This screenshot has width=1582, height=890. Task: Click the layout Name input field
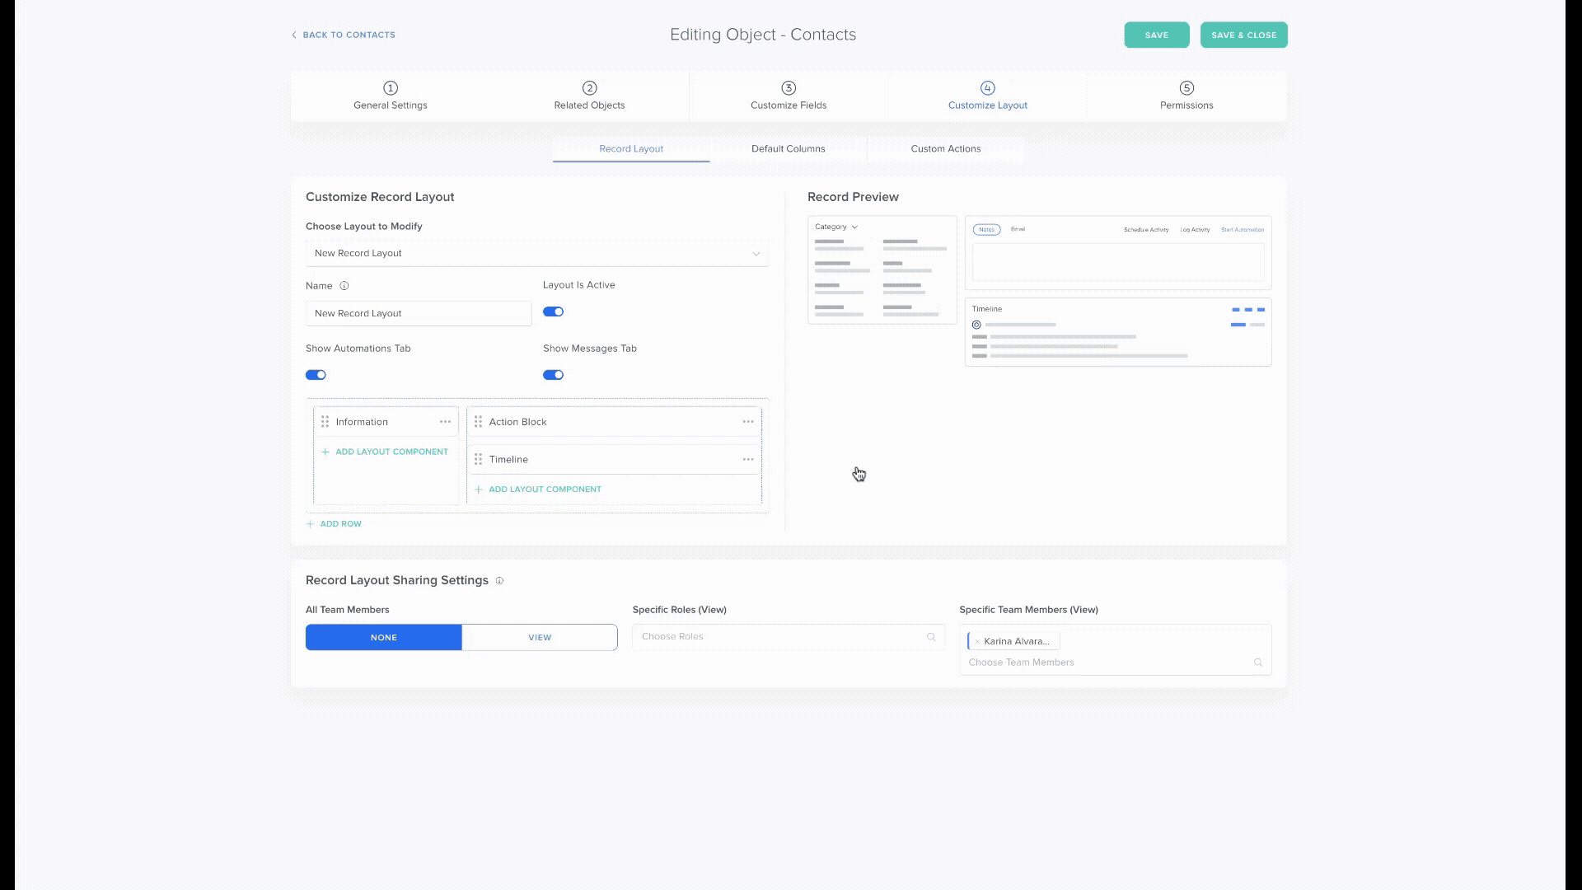418,313
